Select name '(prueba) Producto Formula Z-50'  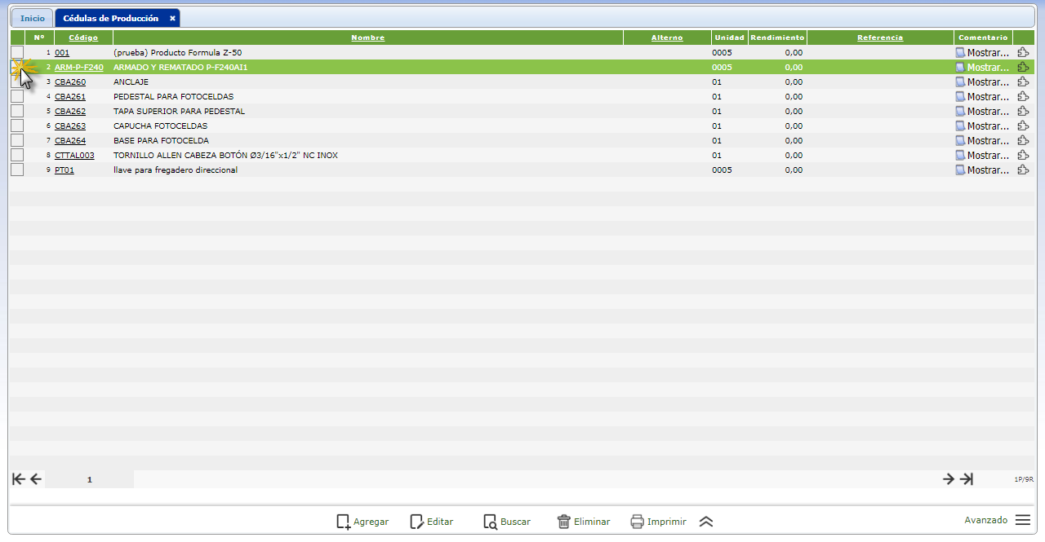click(177, 52)
